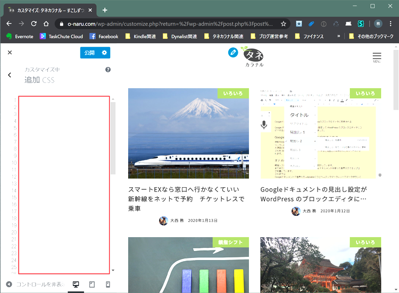399x293 pixels.
Task: Open the Chrome profile avatar
Action: click(378, 24)
